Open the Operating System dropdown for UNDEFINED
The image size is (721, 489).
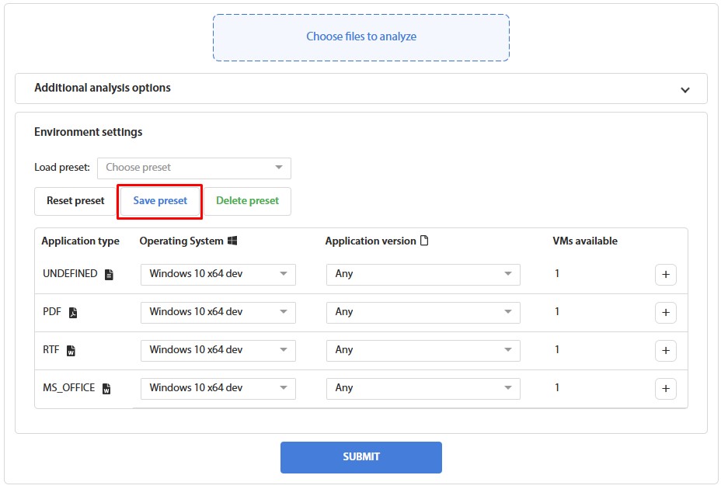click(x=218, y=274)
